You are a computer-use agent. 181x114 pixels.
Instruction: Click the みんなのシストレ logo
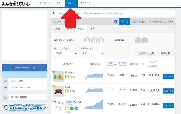16,4
